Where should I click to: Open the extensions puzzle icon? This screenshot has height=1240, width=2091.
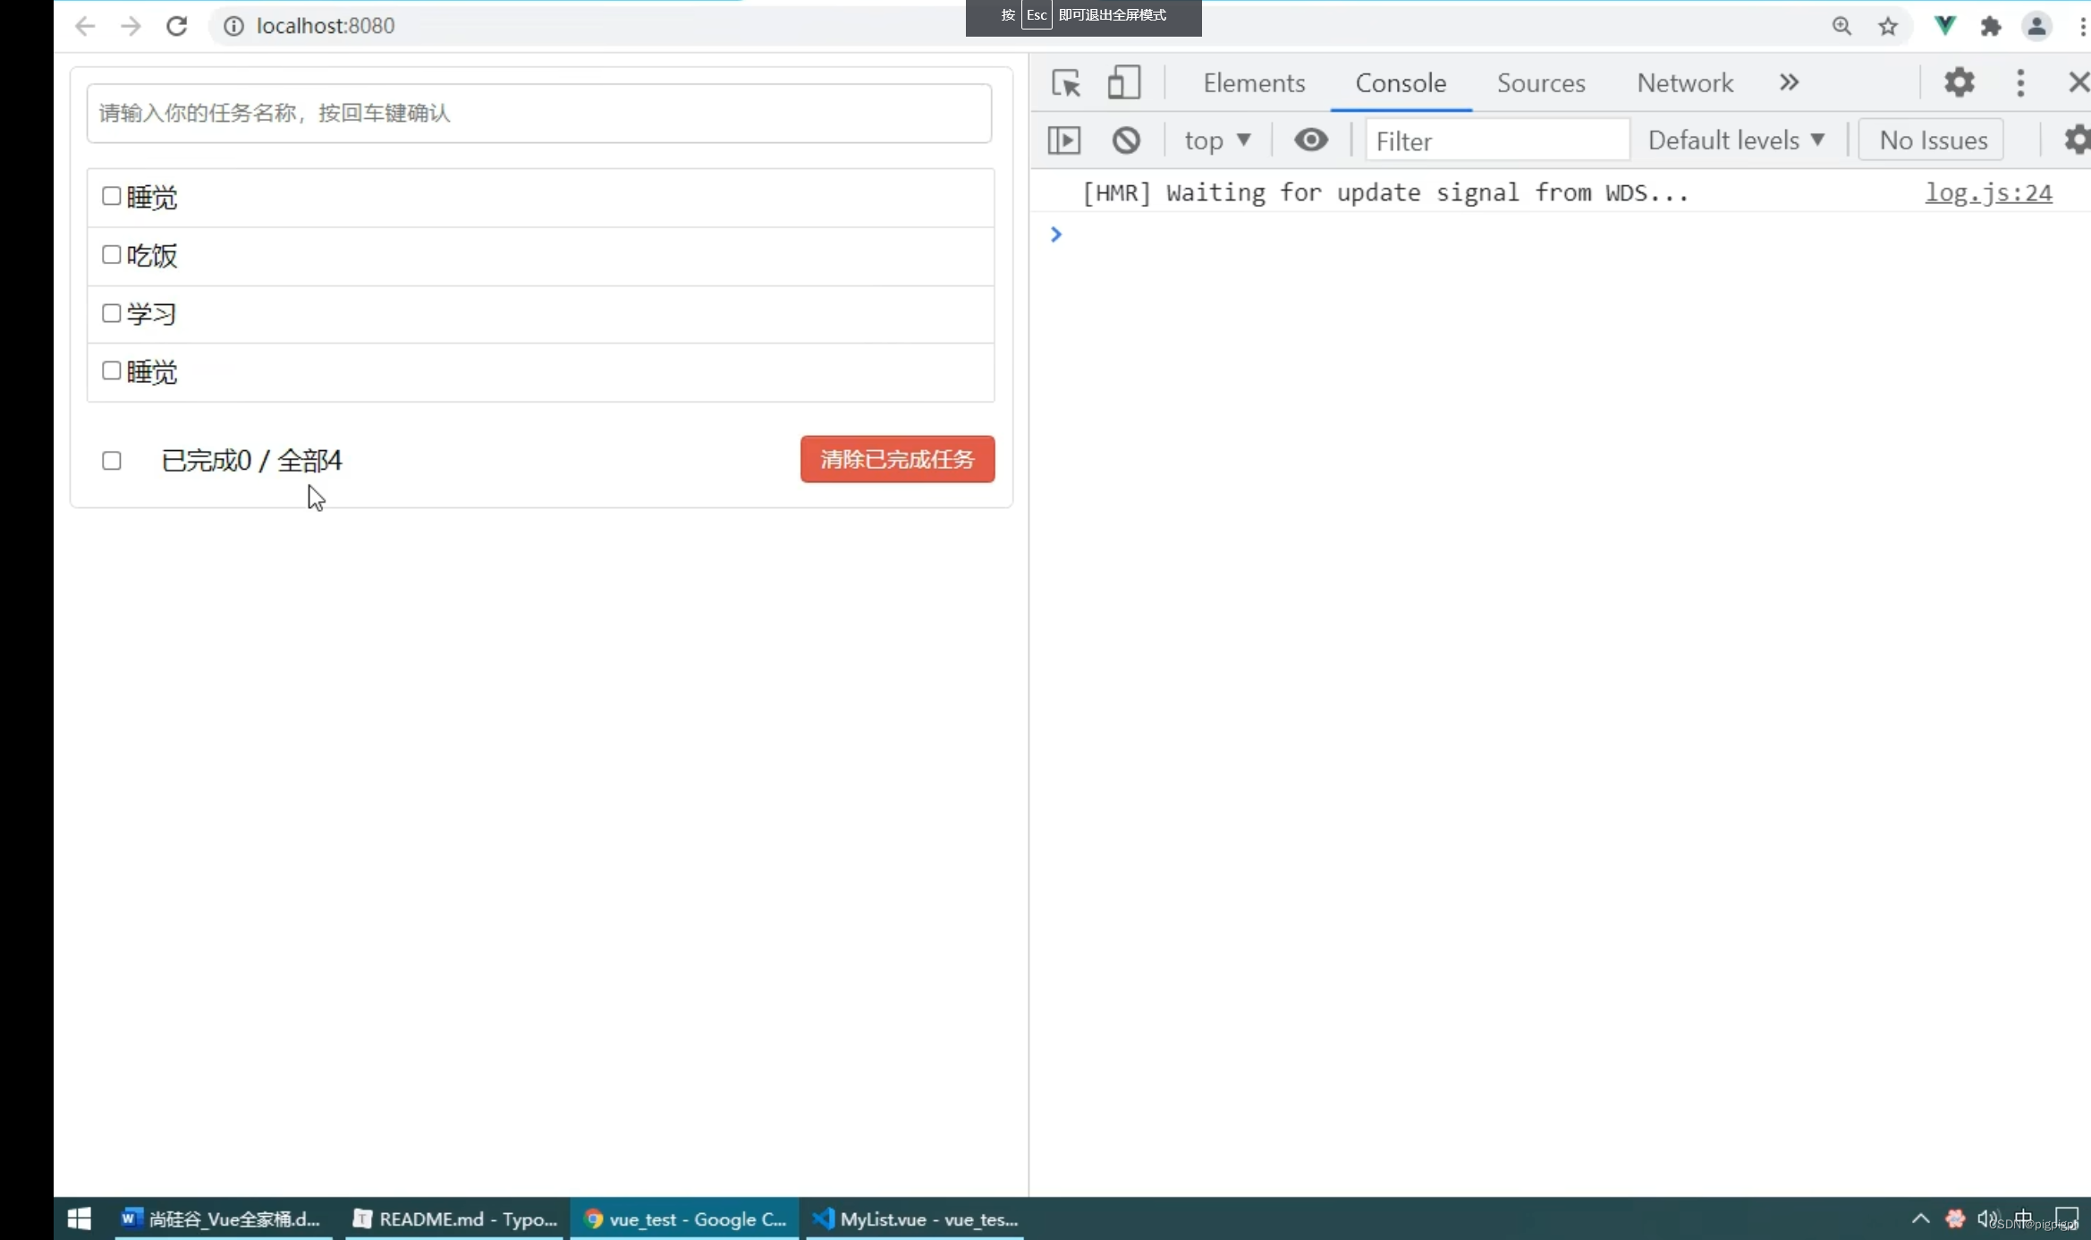[x=1991, y=26]
